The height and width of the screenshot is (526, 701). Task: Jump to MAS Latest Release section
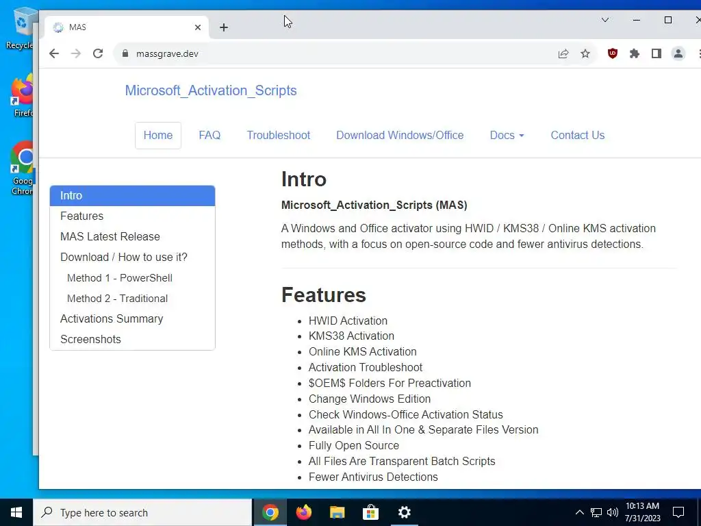click(132, 236)
